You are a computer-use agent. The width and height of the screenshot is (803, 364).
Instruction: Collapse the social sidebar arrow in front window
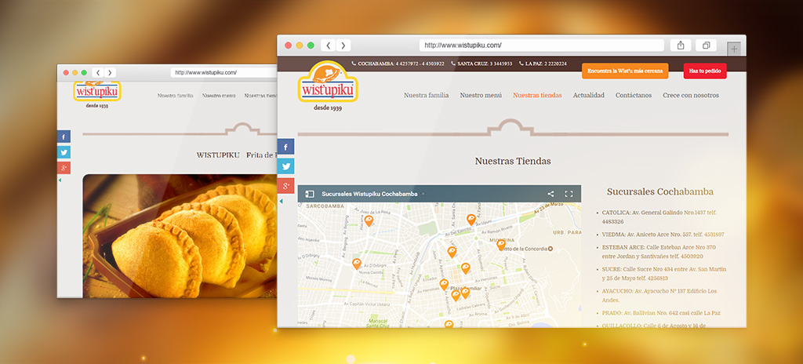[x=282, y=202]
